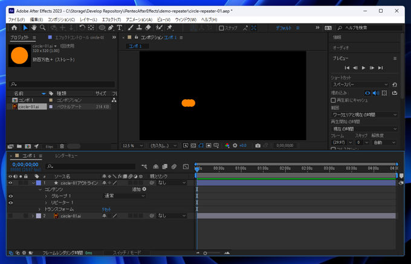411x264 pixels.
Task: Click the snapshot camera icon in the viewer
Action: [257, 146]
